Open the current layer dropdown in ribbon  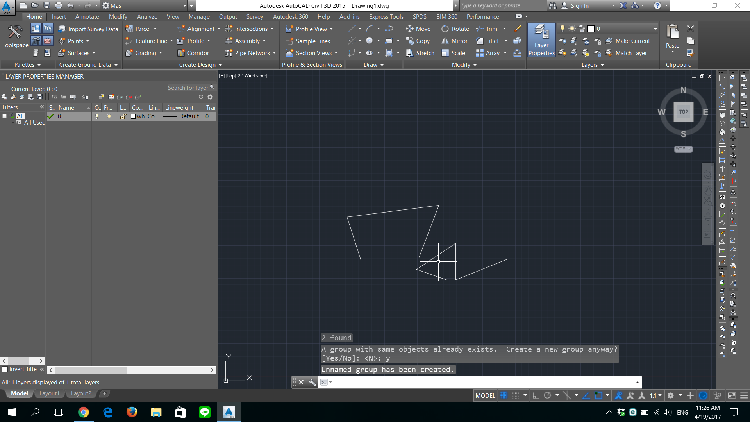coord(655,29)
